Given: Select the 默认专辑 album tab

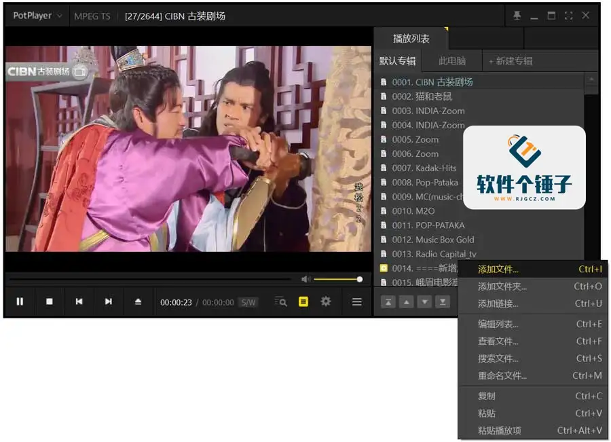Looking at the screenshot, I should tap(397, 61).
